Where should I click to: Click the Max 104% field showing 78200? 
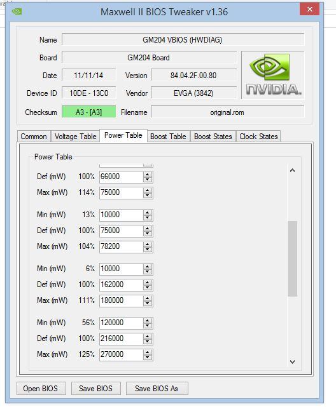122,246
